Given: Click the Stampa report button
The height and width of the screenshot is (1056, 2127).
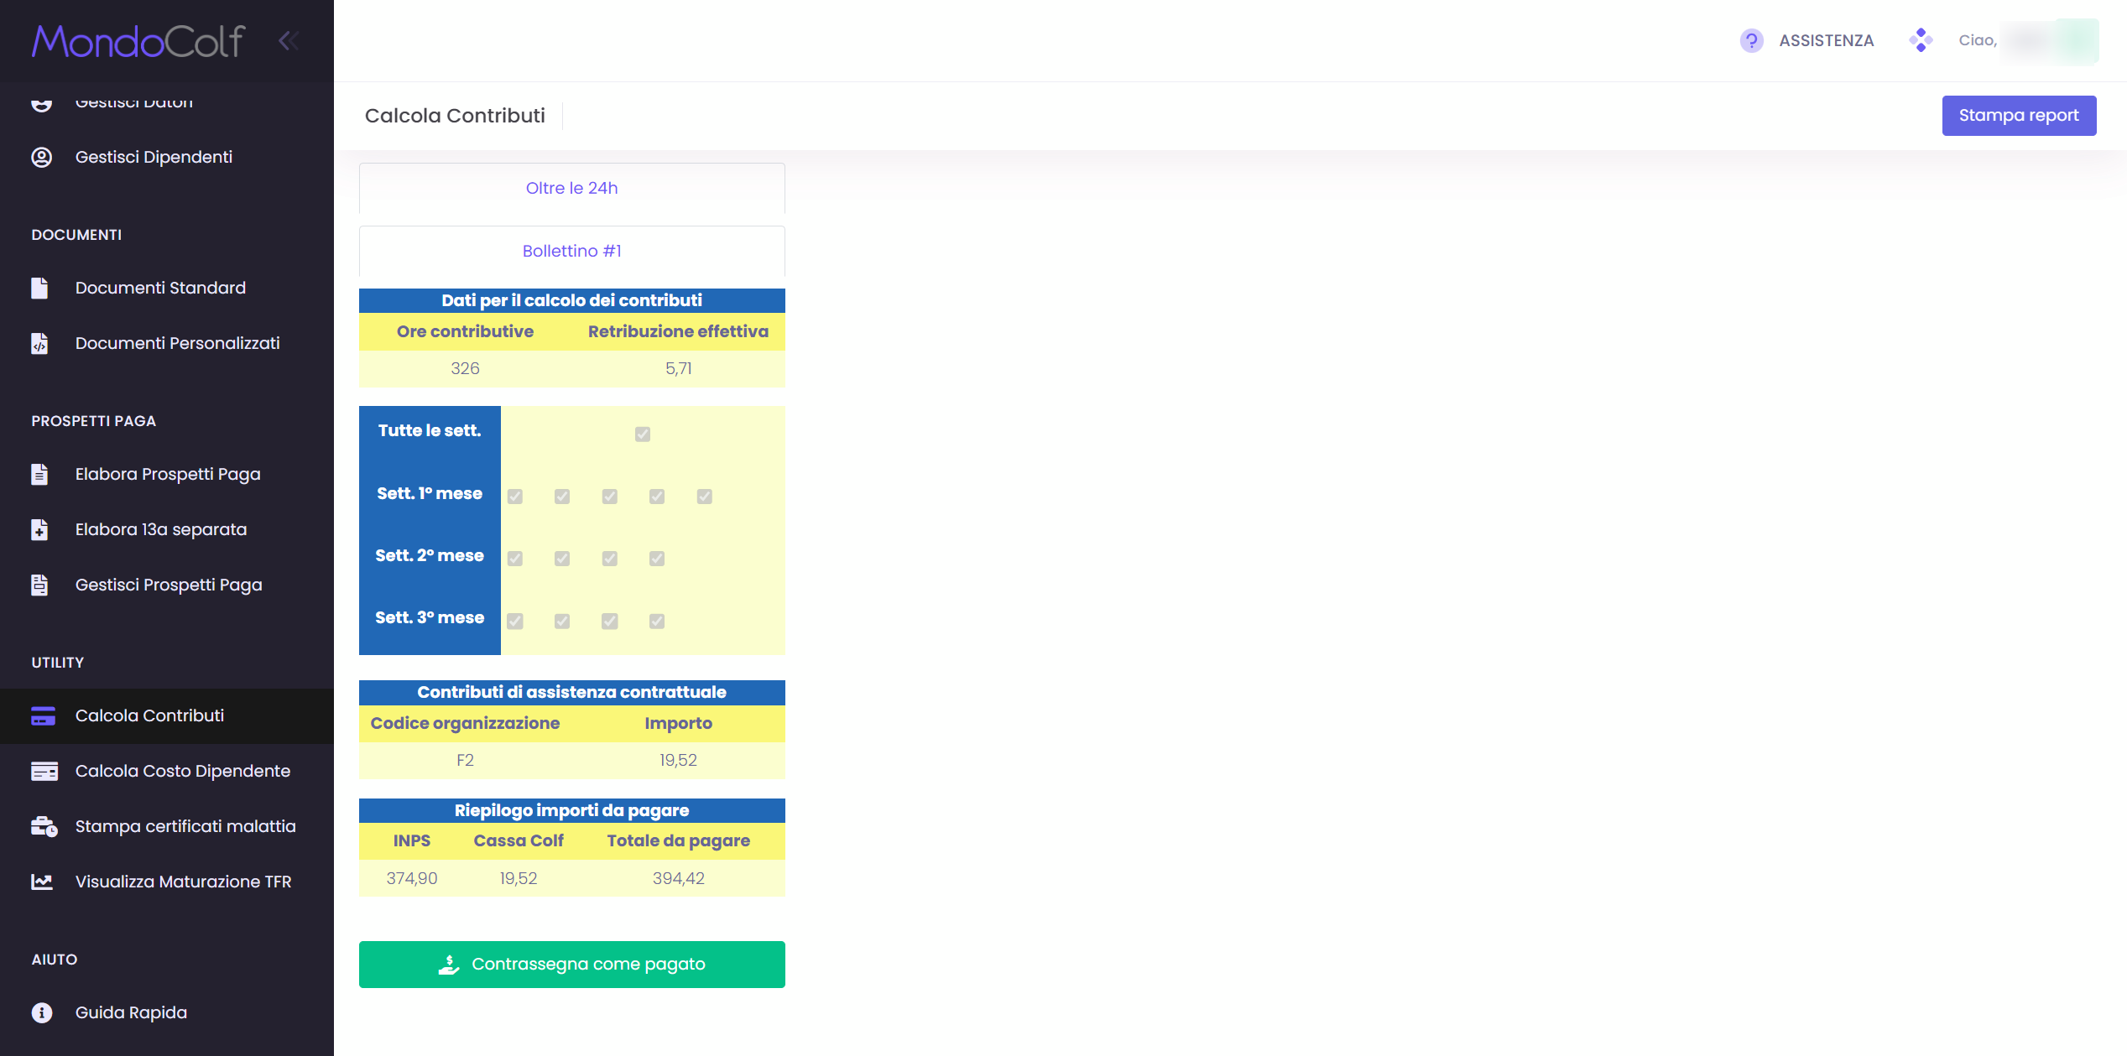Looking at the screenshot, I should 2019,116.
